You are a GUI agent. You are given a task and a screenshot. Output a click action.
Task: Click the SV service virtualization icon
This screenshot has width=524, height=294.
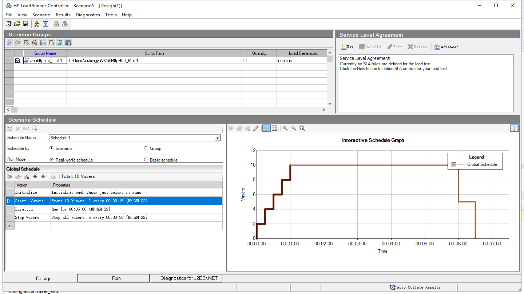click(68, 42)
